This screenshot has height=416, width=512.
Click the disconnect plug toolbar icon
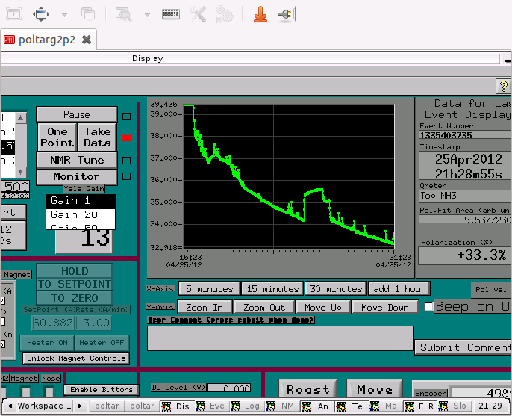tap(287, 14)
